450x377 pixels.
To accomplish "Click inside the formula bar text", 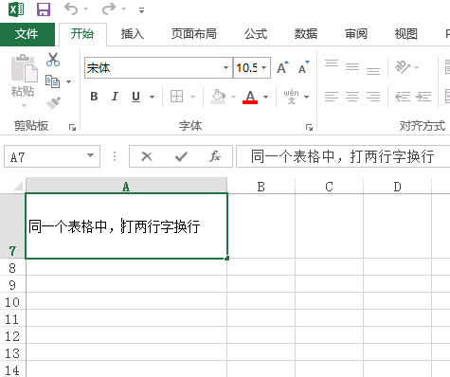I will 343,156.
